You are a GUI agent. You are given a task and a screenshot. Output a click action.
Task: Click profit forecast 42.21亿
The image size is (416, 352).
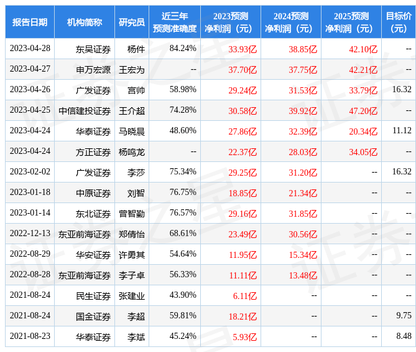click(x=363, y=70)
